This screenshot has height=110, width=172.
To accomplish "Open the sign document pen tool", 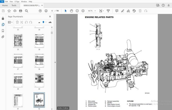I will 128,11.
